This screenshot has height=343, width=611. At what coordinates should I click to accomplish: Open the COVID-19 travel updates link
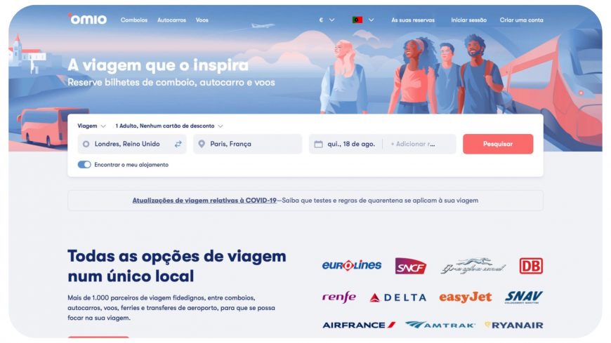204,201
